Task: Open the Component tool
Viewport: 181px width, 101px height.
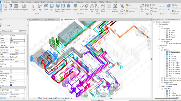Action: 24,7
